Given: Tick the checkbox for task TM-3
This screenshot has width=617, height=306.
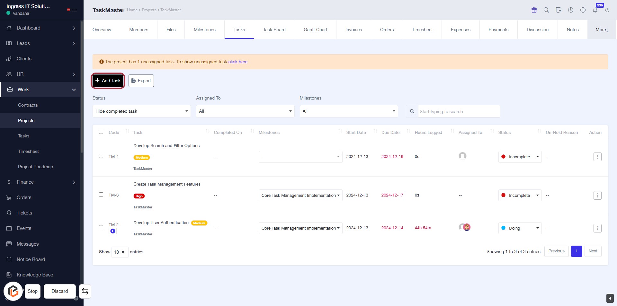Looking at the screenshot, I should tap(101, 195).
